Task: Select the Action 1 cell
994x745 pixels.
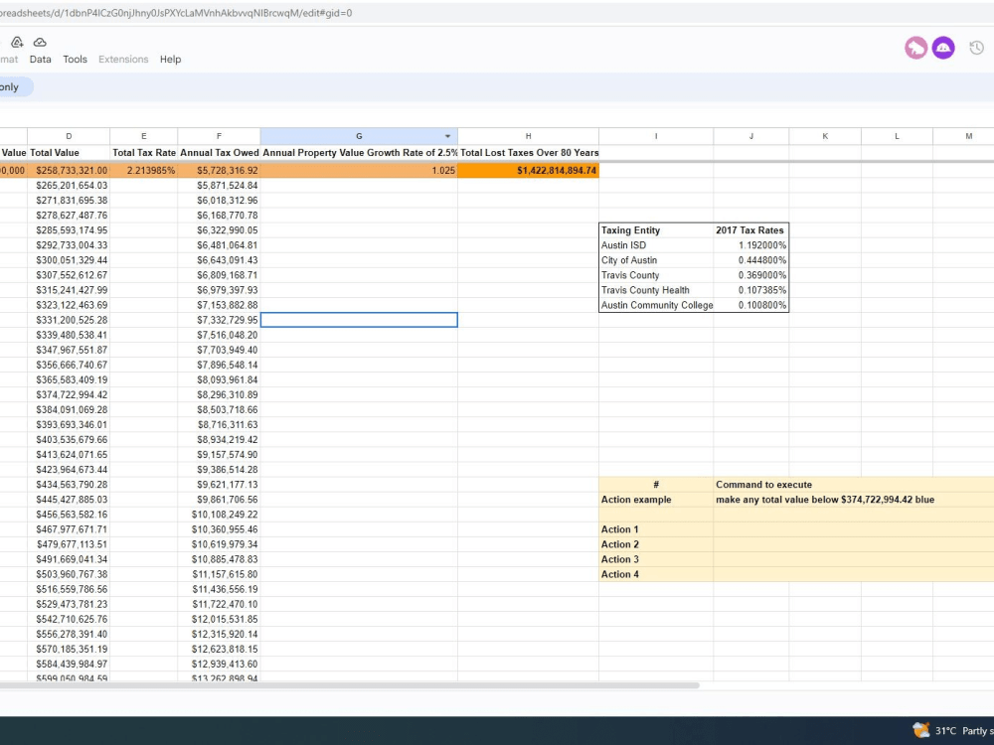Action: (655, 529)
